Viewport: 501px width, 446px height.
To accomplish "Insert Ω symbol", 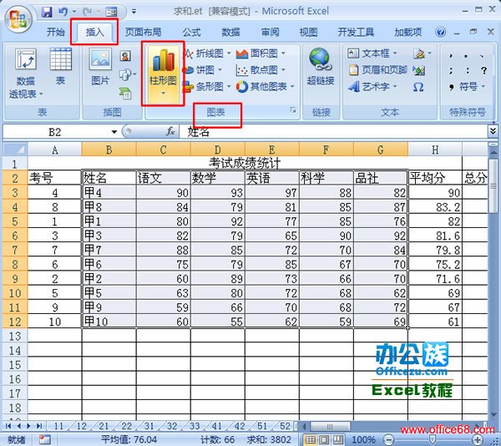I will click(x=418, y=87).
